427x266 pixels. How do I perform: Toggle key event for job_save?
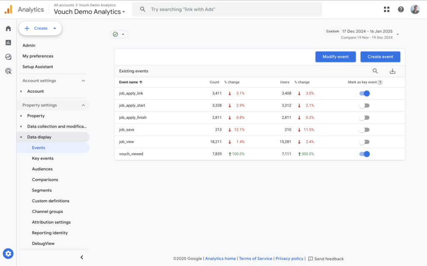pos(364,130)
